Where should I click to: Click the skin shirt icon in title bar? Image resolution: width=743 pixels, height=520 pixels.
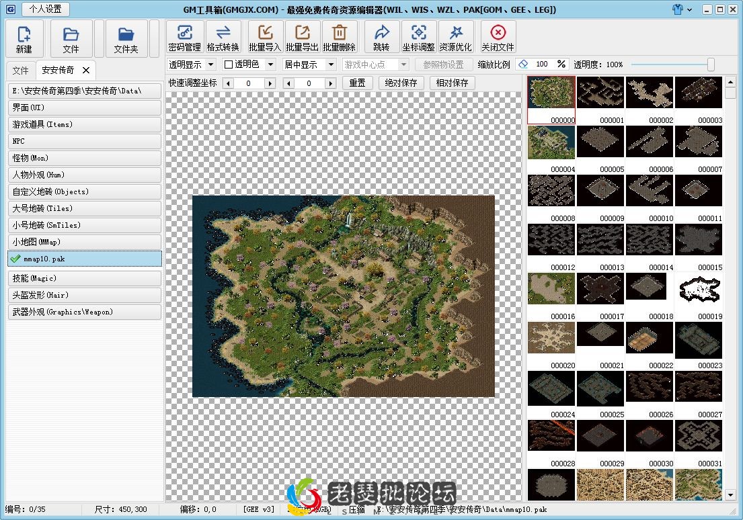678,9
